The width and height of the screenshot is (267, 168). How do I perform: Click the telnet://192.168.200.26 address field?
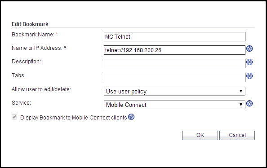coord(174,50)
